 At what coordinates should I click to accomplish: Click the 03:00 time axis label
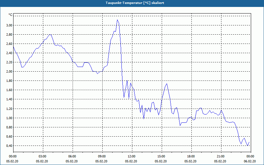(x=43, y=156)
